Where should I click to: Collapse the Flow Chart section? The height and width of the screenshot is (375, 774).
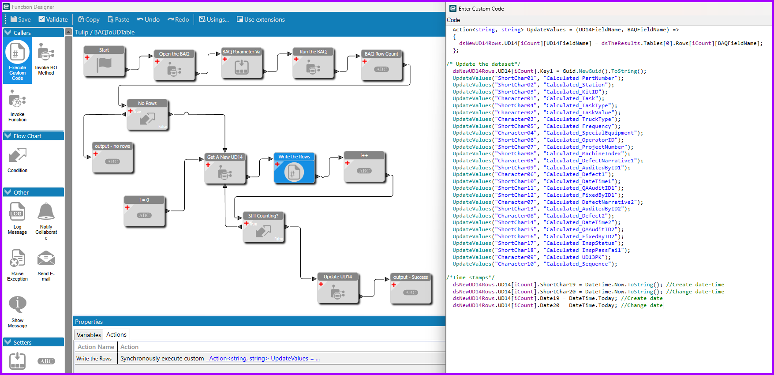pyautogui.click(x=8, y=136)
